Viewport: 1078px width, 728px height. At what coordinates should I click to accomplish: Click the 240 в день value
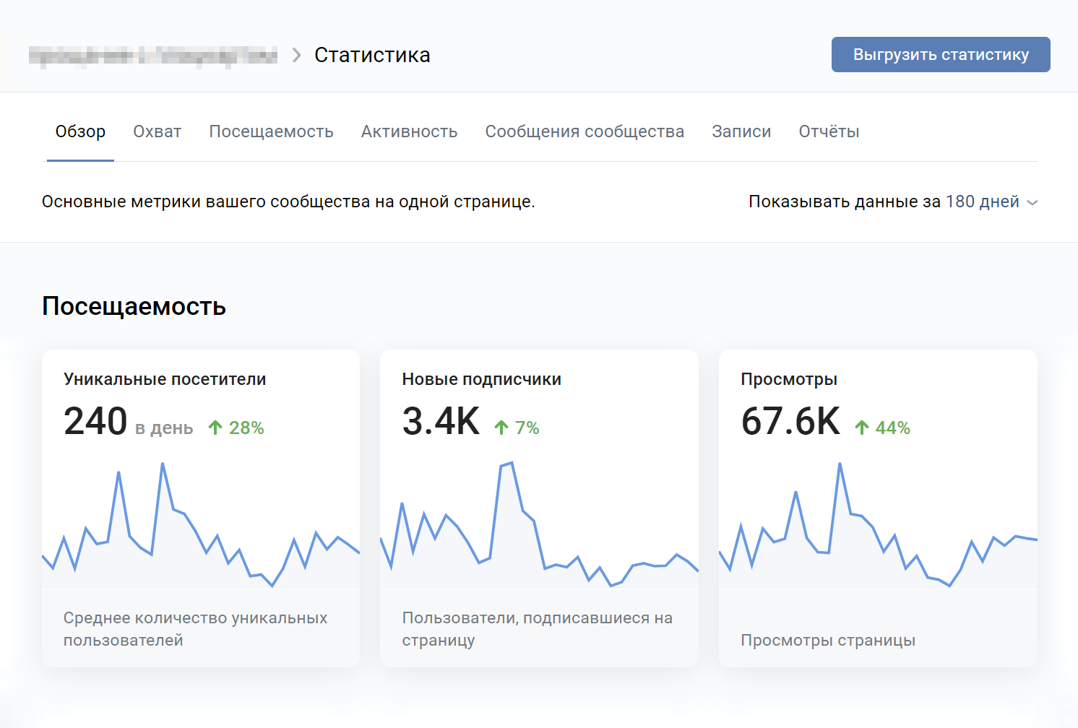pyautogui.click(x=128, y=422)
